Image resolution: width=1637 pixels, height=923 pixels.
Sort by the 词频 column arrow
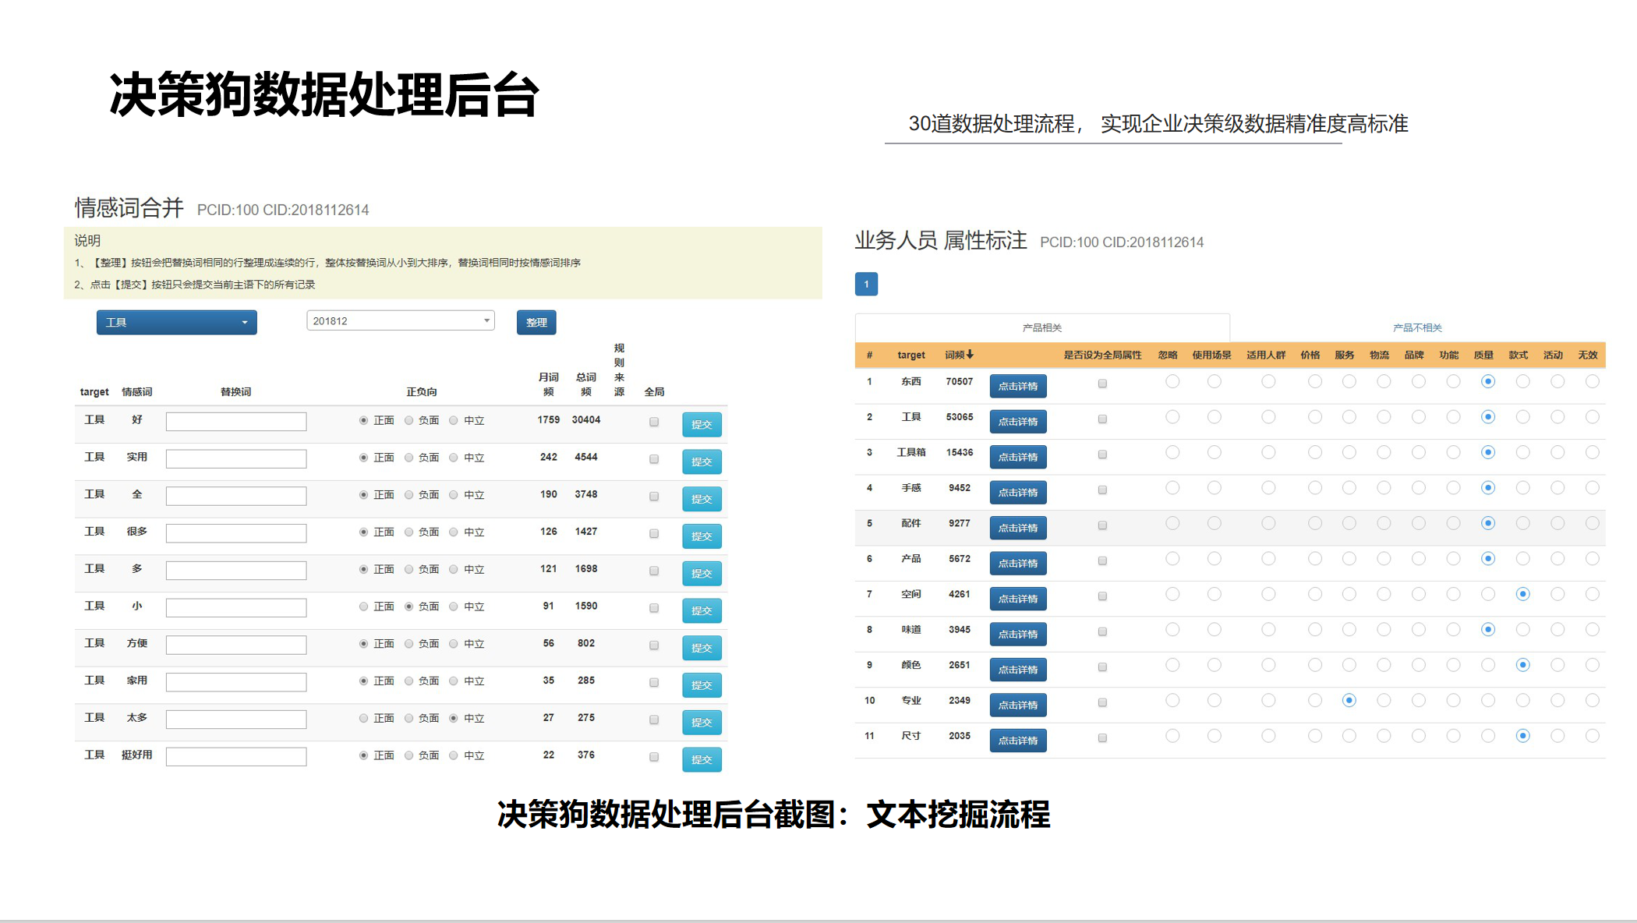970,355
